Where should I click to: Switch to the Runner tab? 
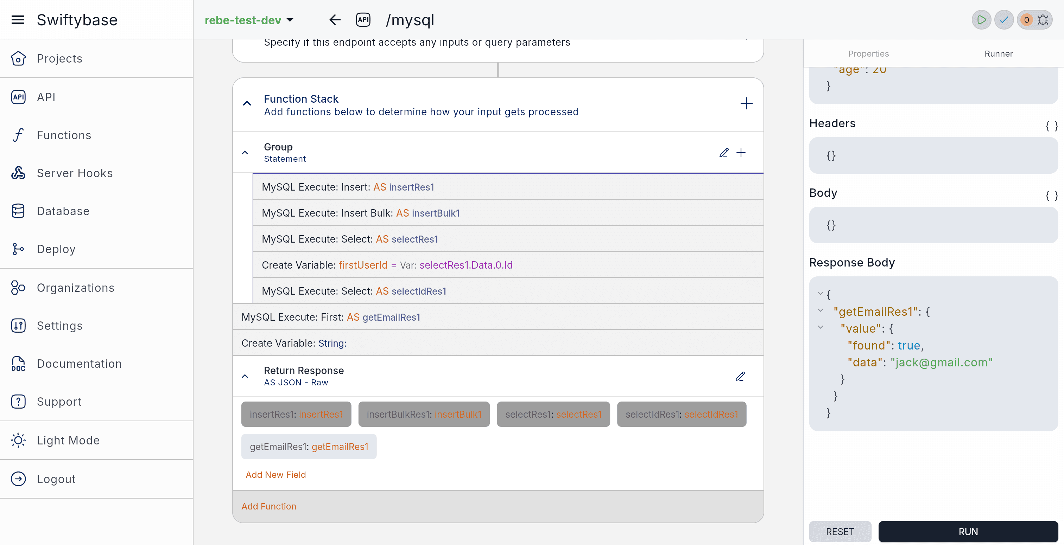coord(998,54)
